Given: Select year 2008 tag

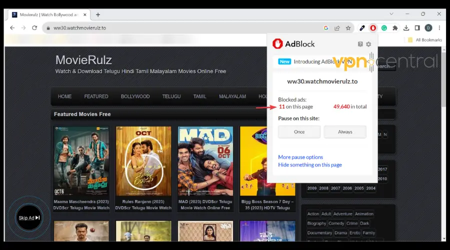Looking at the screenshot, I should click(x=323, y=188).
